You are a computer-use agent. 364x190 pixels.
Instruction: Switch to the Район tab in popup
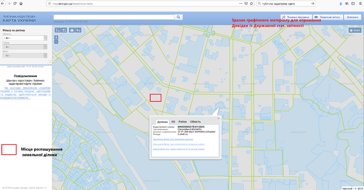pos(182,122)
